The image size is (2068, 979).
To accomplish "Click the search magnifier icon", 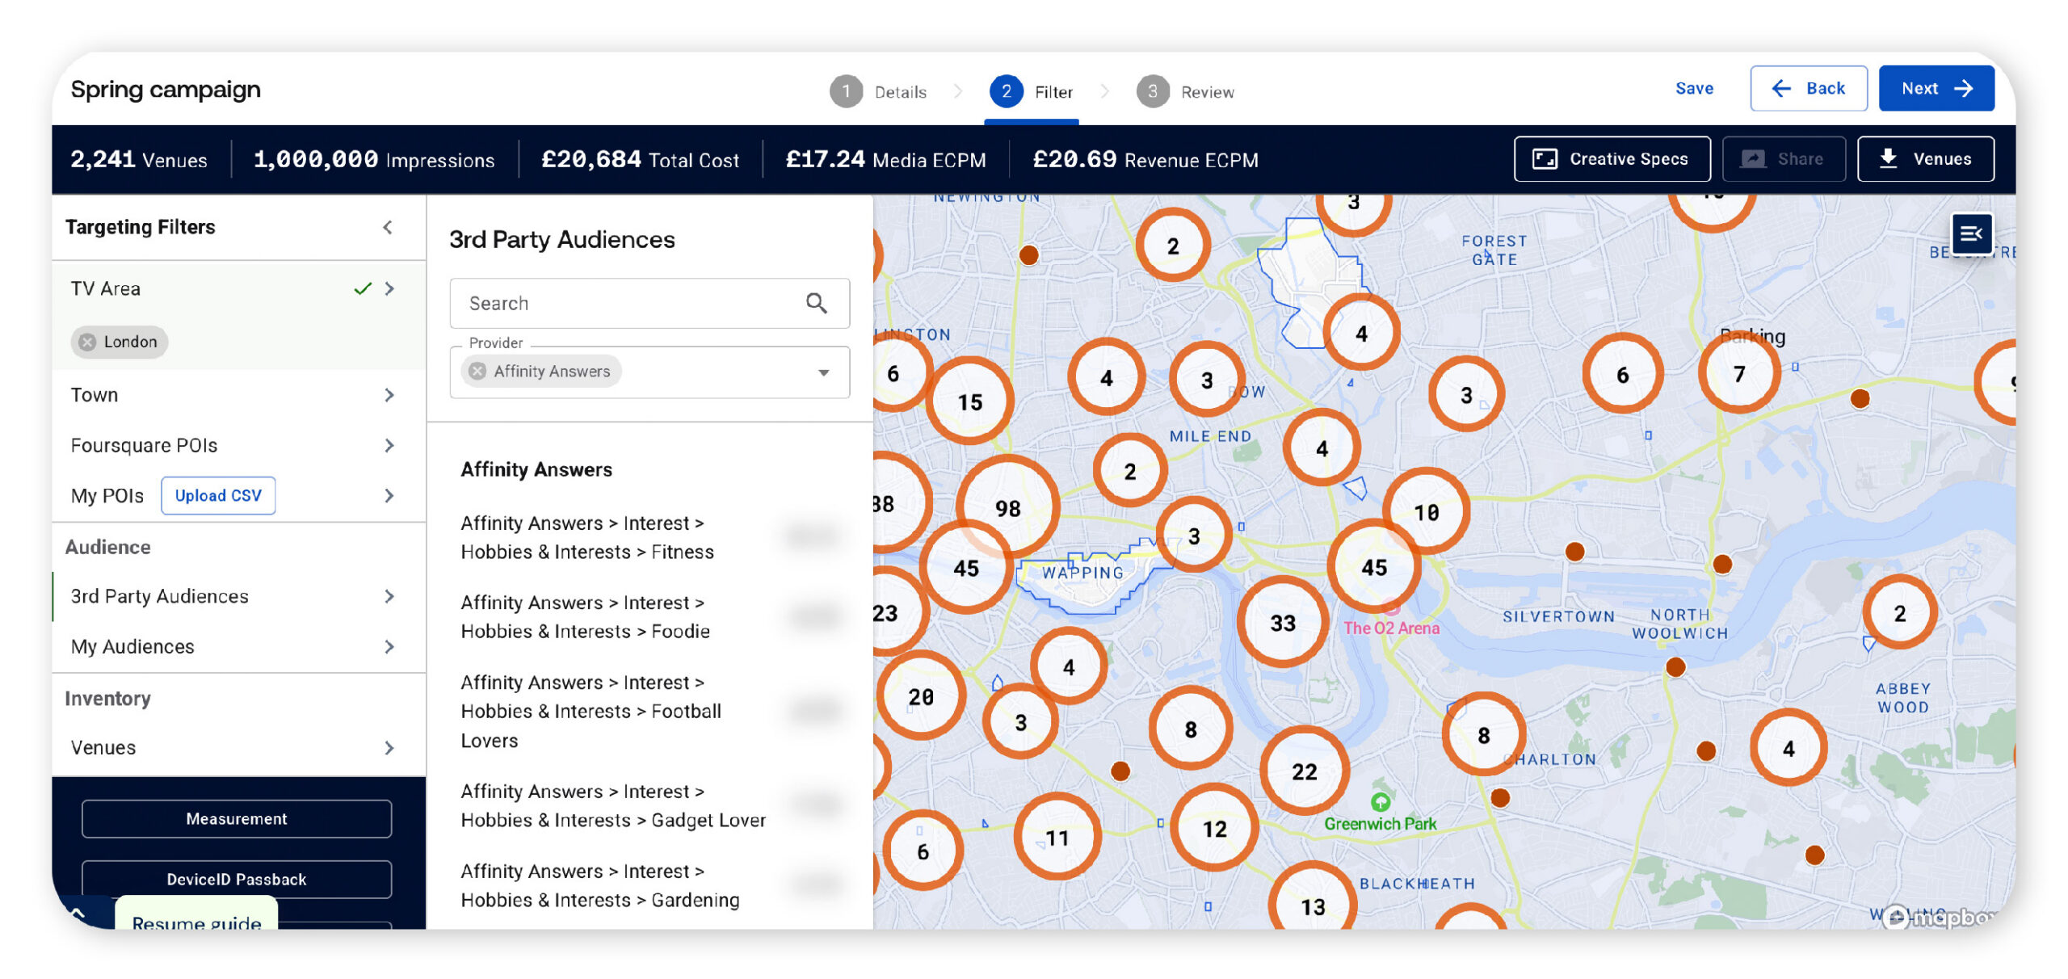I will click(816, 303).
